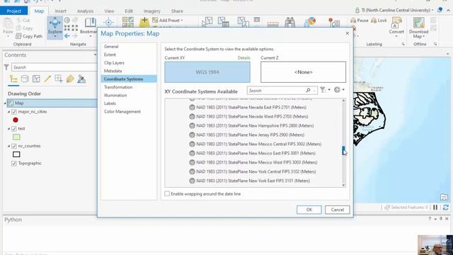
Task: Click the coordinate systems list scrollbar thumb
Action: pos(343,151)
